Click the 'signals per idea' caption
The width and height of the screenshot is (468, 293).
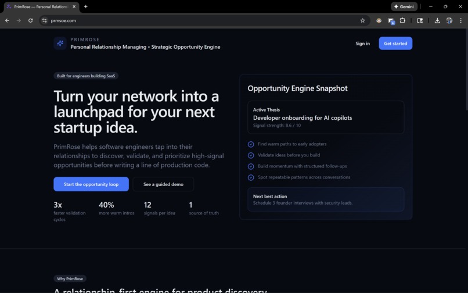click(159, 213)
